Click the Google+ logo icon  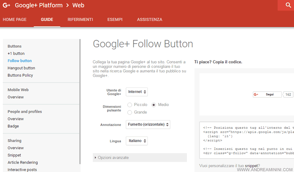click(6, 5)
